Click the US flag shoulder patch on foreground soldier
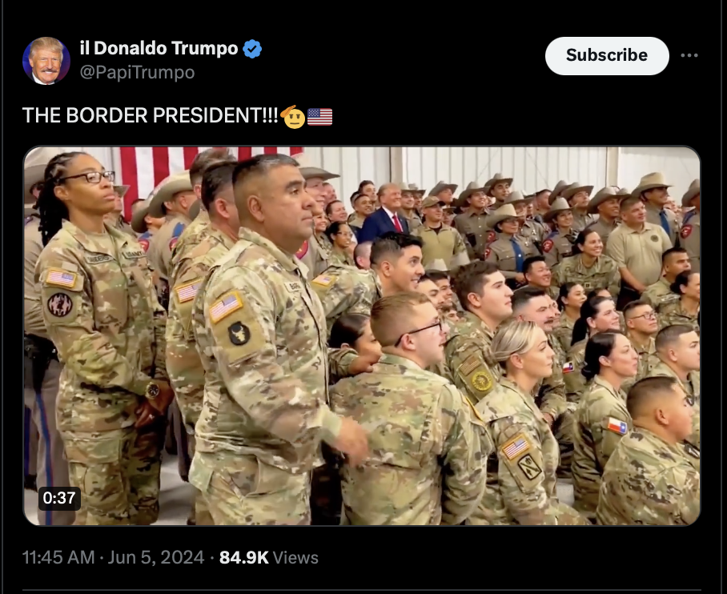 coord(226,306)
